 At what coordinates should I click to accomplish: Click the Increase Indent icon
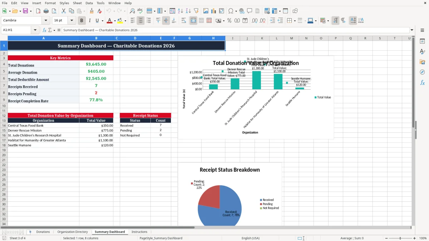tap(272, 21)
